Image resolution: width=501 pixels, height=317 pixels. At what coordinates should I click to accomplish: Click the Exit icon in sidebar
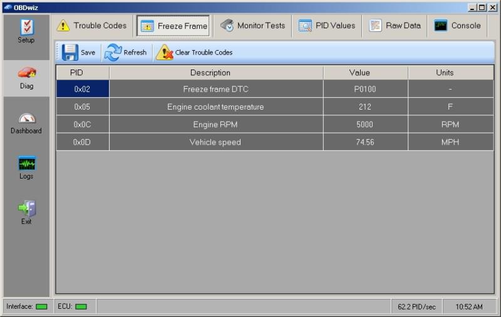(26, 212)
